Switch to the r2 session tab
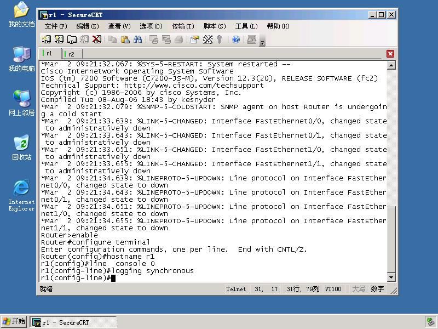 (x=71, y=54)
